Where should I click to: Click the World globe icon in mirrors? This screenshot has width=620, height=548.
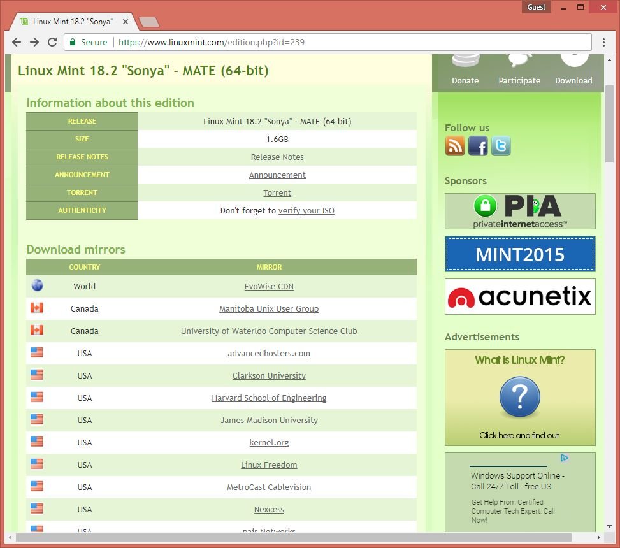point(37,285)
